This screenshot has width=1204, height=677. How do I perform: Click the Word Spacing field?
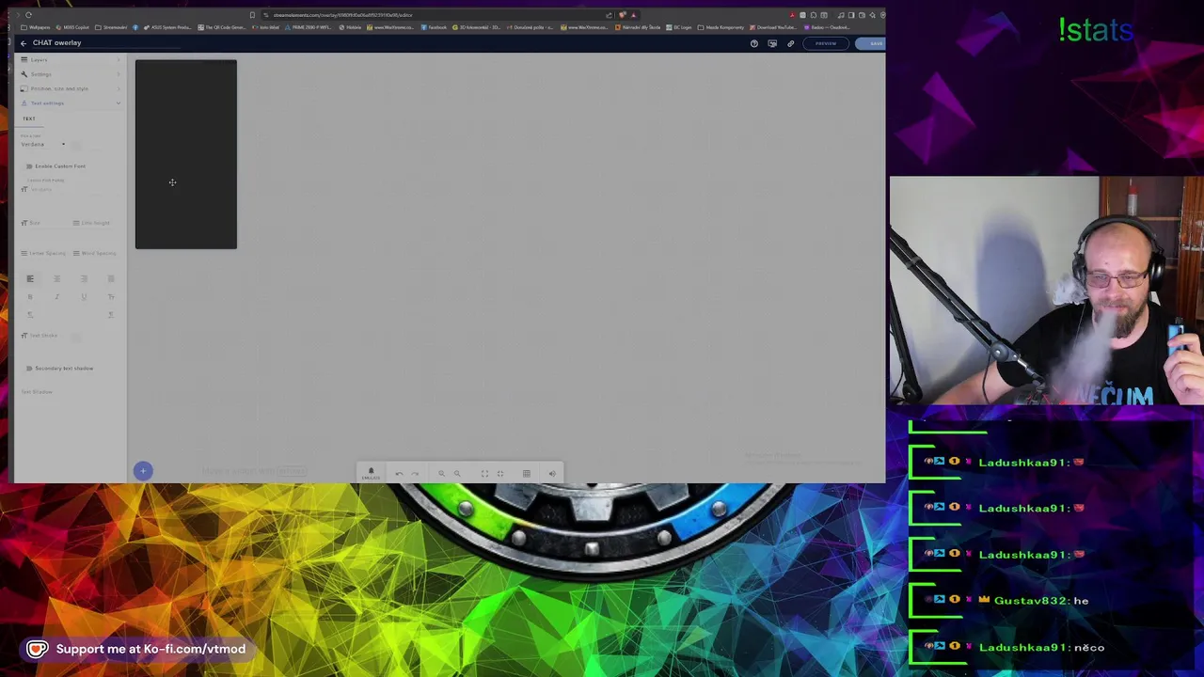click(94, 253)
